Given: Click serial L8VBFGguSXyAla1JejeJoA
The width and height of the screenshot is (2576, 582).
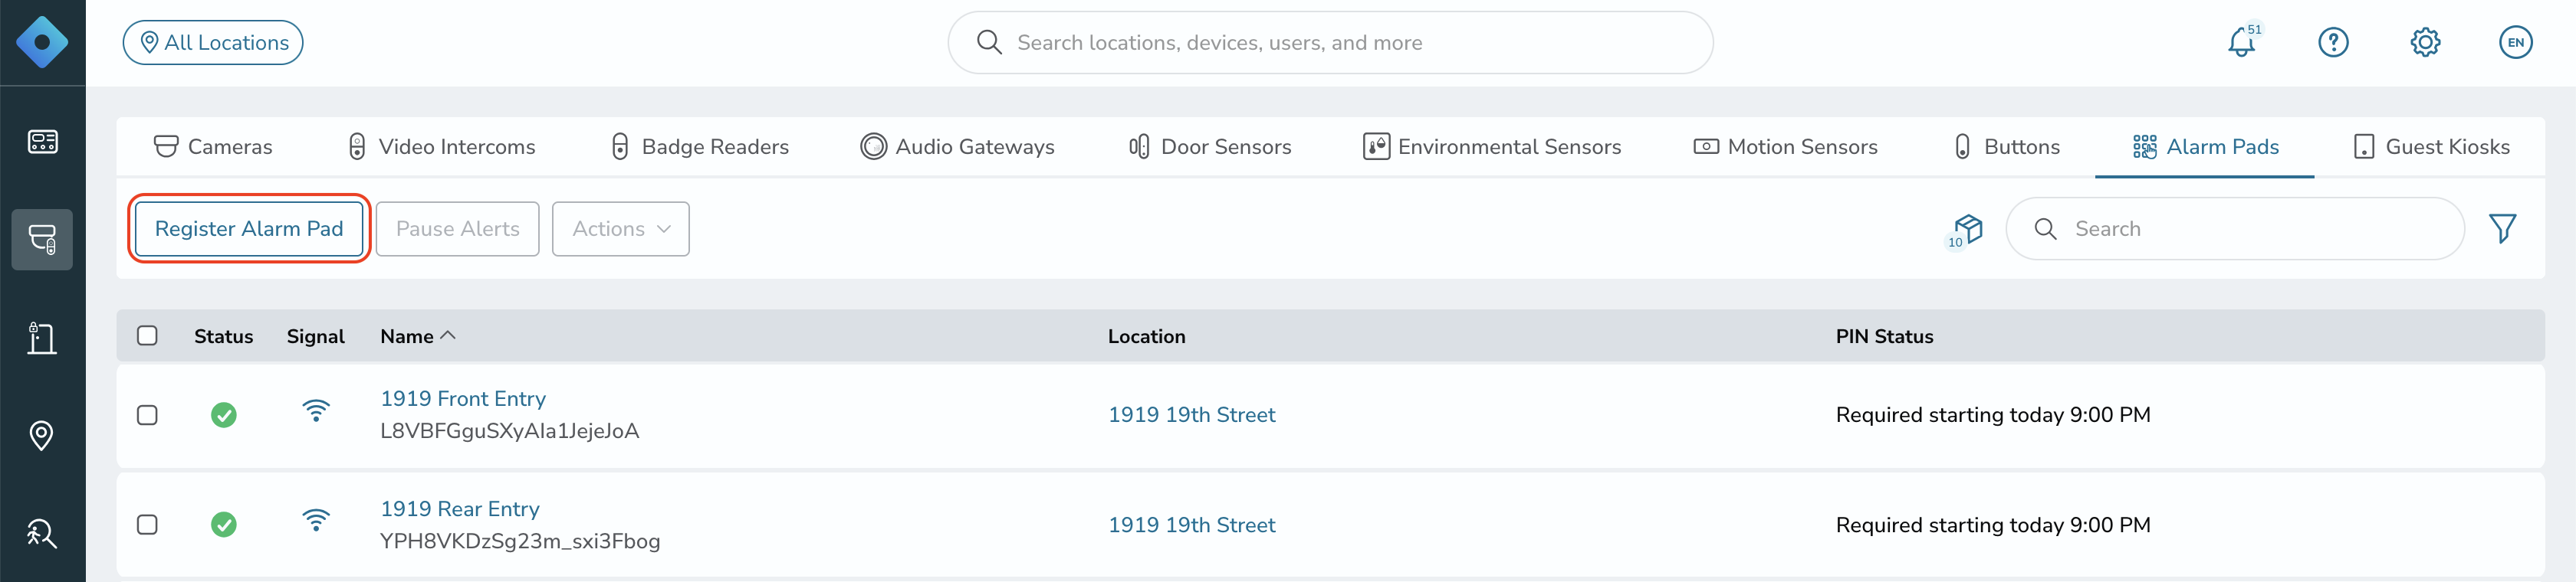Looking at the screenshot, I should [x=509, y=431].
